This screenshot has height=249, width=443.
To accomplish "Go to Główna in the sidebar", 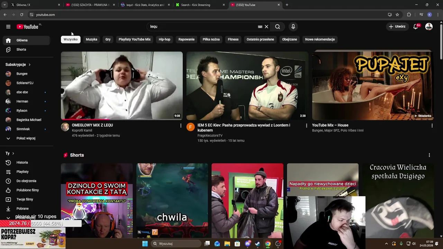I will [x=26, y=40].
